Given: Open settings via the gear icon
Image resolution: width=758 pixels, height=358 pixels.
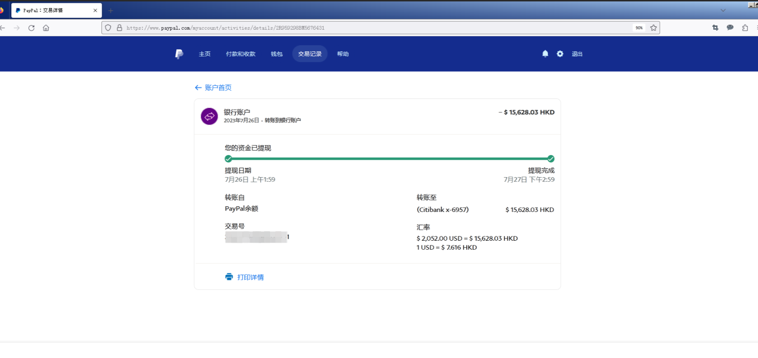Looking at the screenshot, I should (560, 54).
